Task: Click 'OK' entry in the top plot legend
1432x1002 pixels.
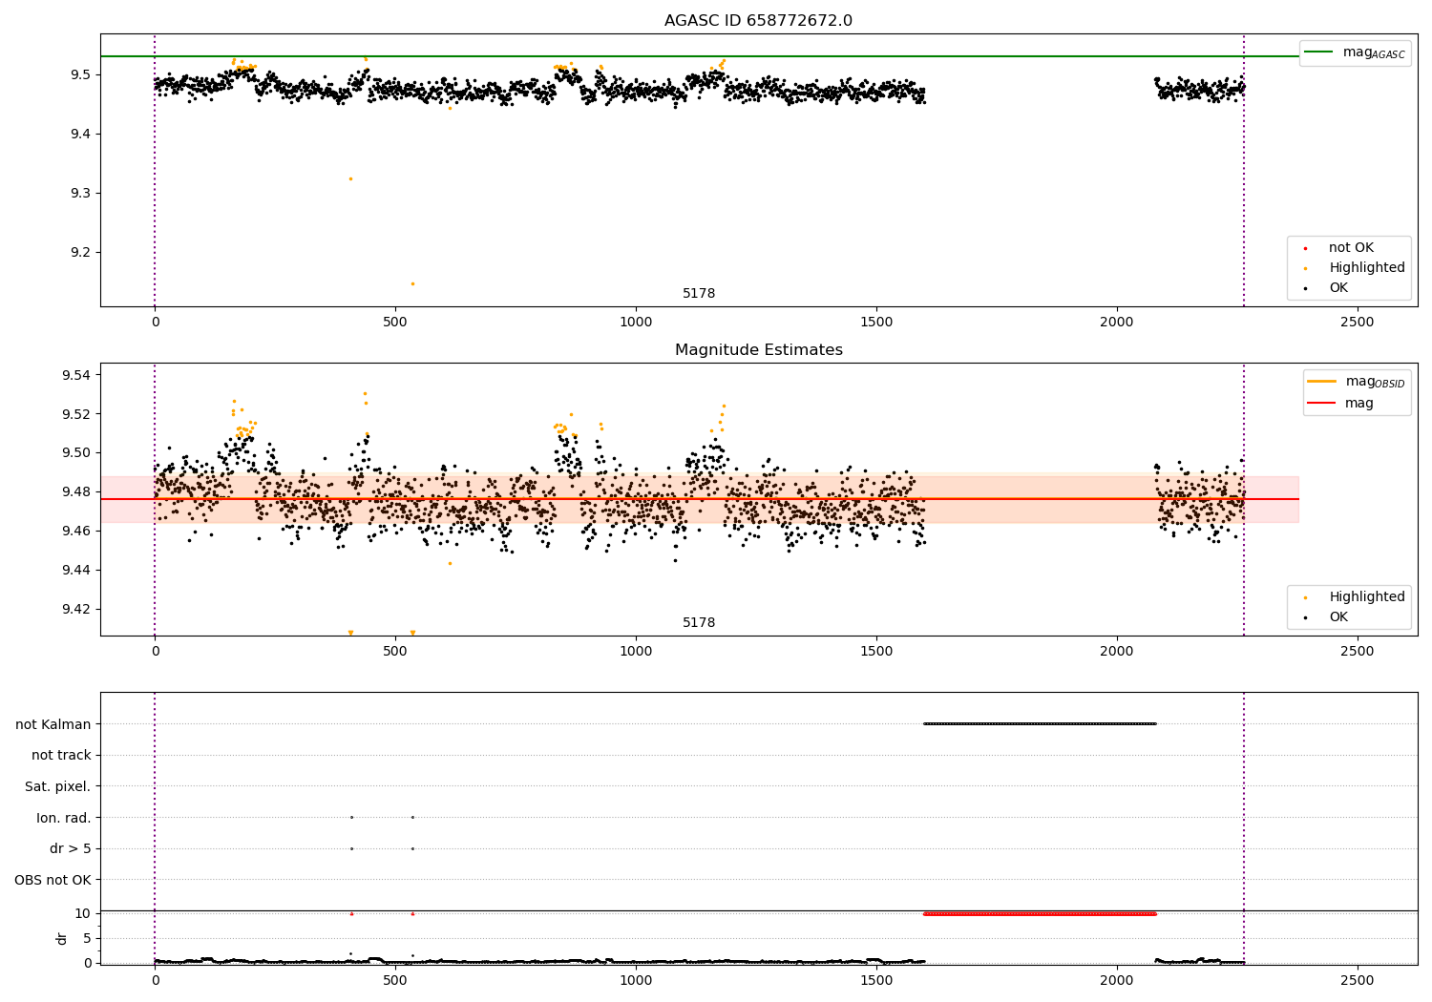Action: 1338,288
